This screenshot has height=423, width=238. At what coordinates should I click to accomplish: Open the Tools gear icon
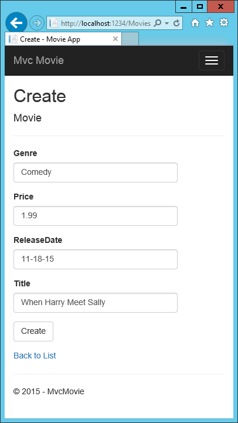coord(224,23)
